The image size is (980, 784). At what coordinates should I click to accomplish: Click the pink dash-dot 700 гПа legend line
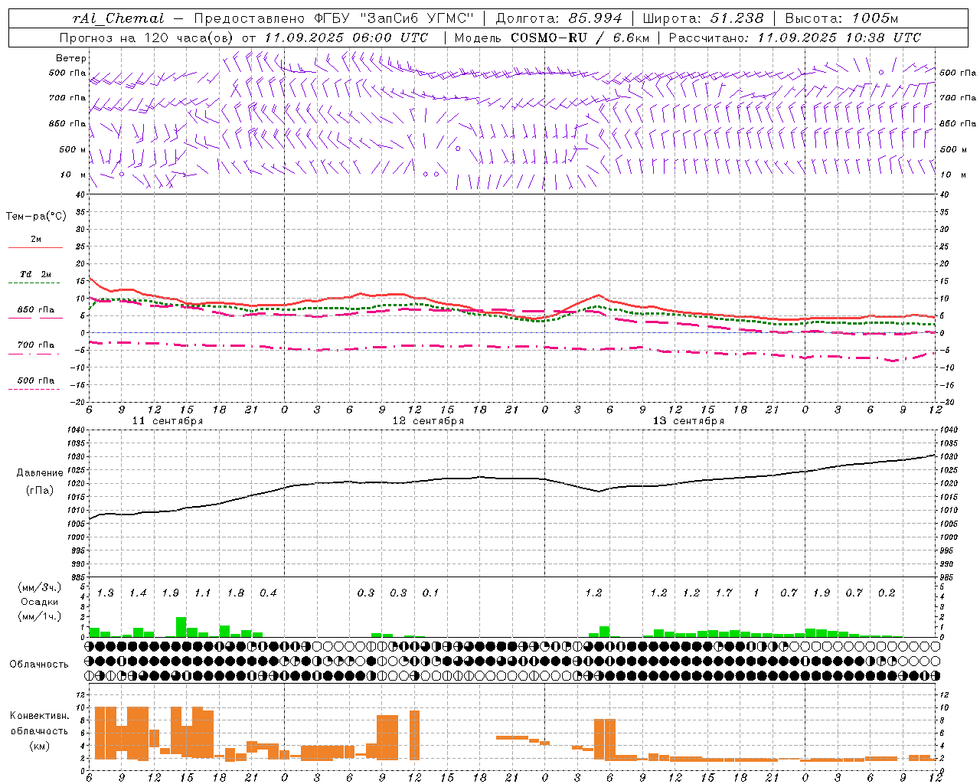35,354
